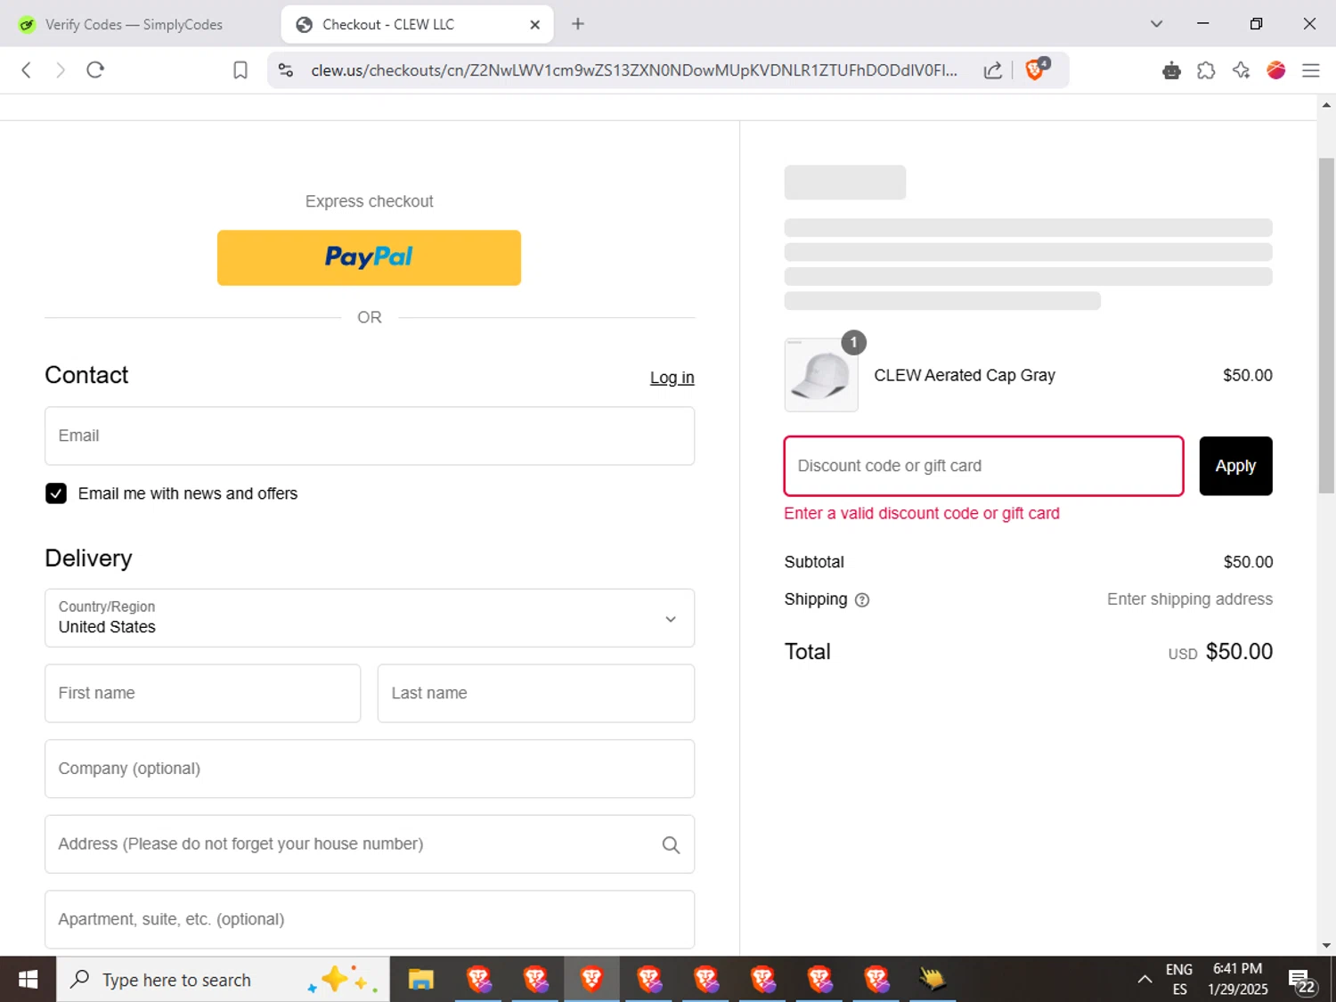Open a new tab with the plus icon
This screenshot has width=1336, height=1002.
[578, 24]
